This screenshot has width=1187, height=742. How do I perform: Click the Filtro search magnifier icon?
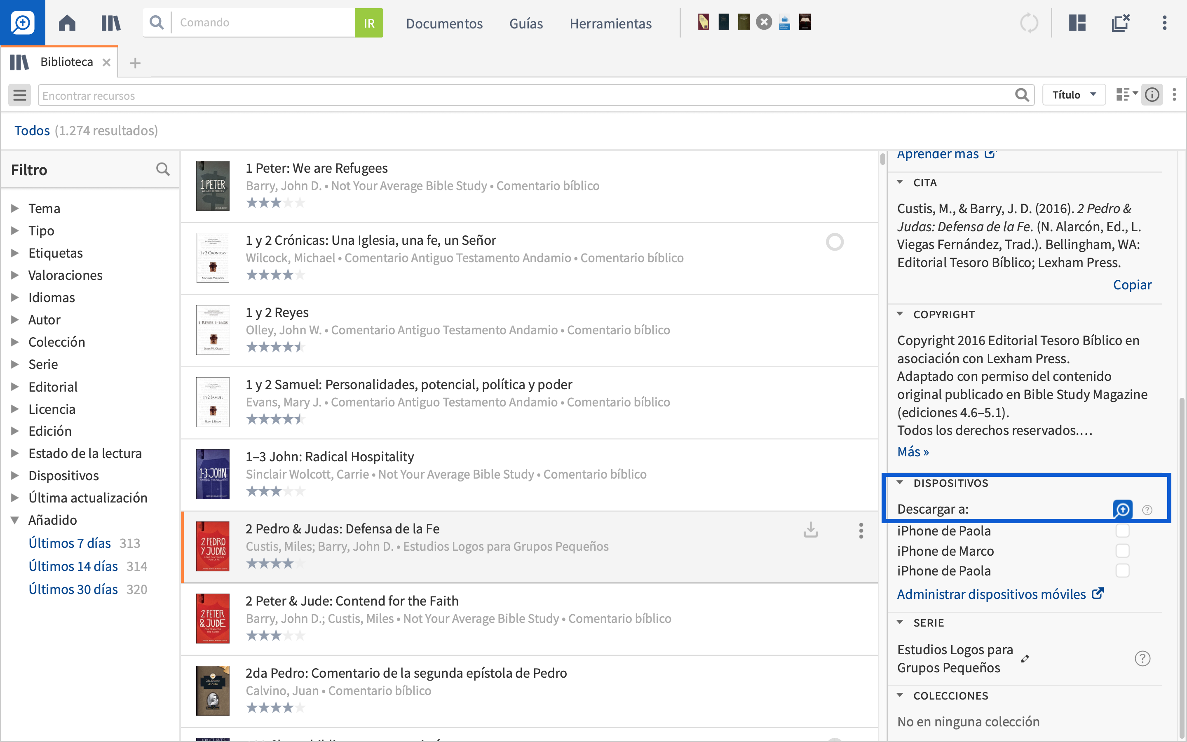163,169
